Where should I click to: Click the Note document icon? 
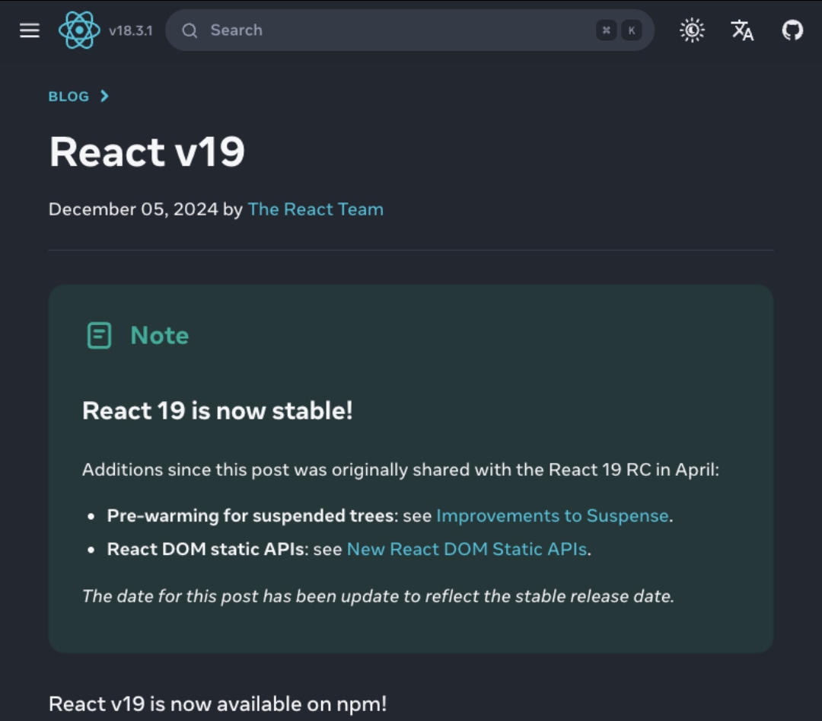pyautogui.click(x=99, y=336)
